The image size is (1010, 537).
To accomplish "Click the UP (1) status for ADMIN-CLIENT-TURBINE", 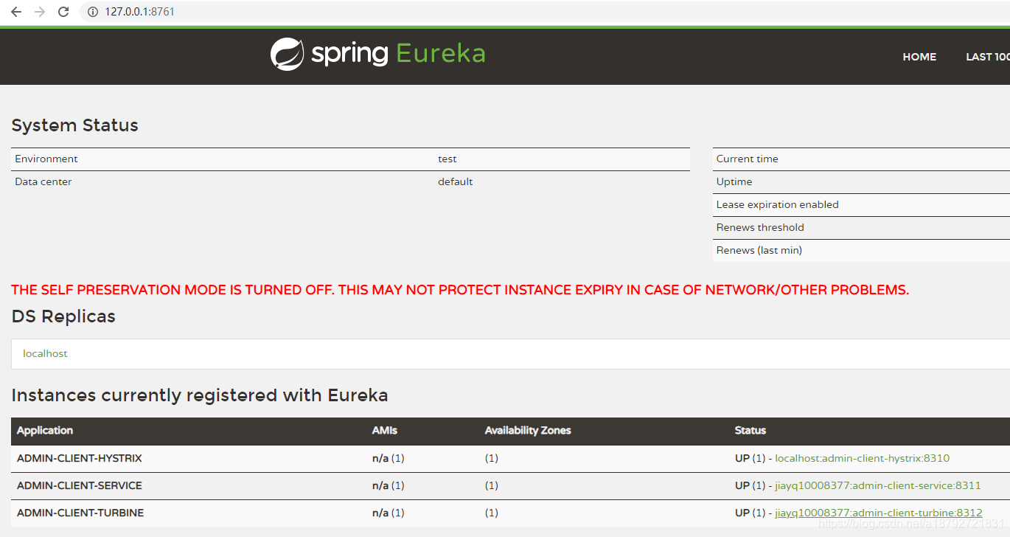I will point(750,513).
